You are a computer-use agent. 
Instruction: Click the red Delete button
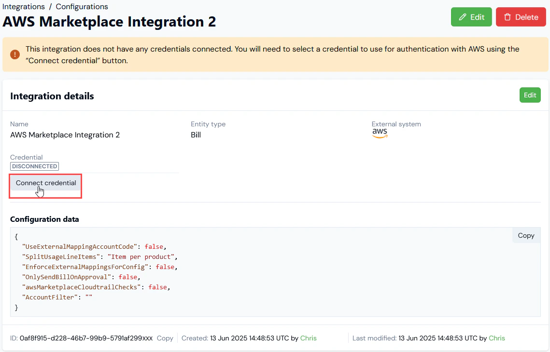[x=521, y=17]
